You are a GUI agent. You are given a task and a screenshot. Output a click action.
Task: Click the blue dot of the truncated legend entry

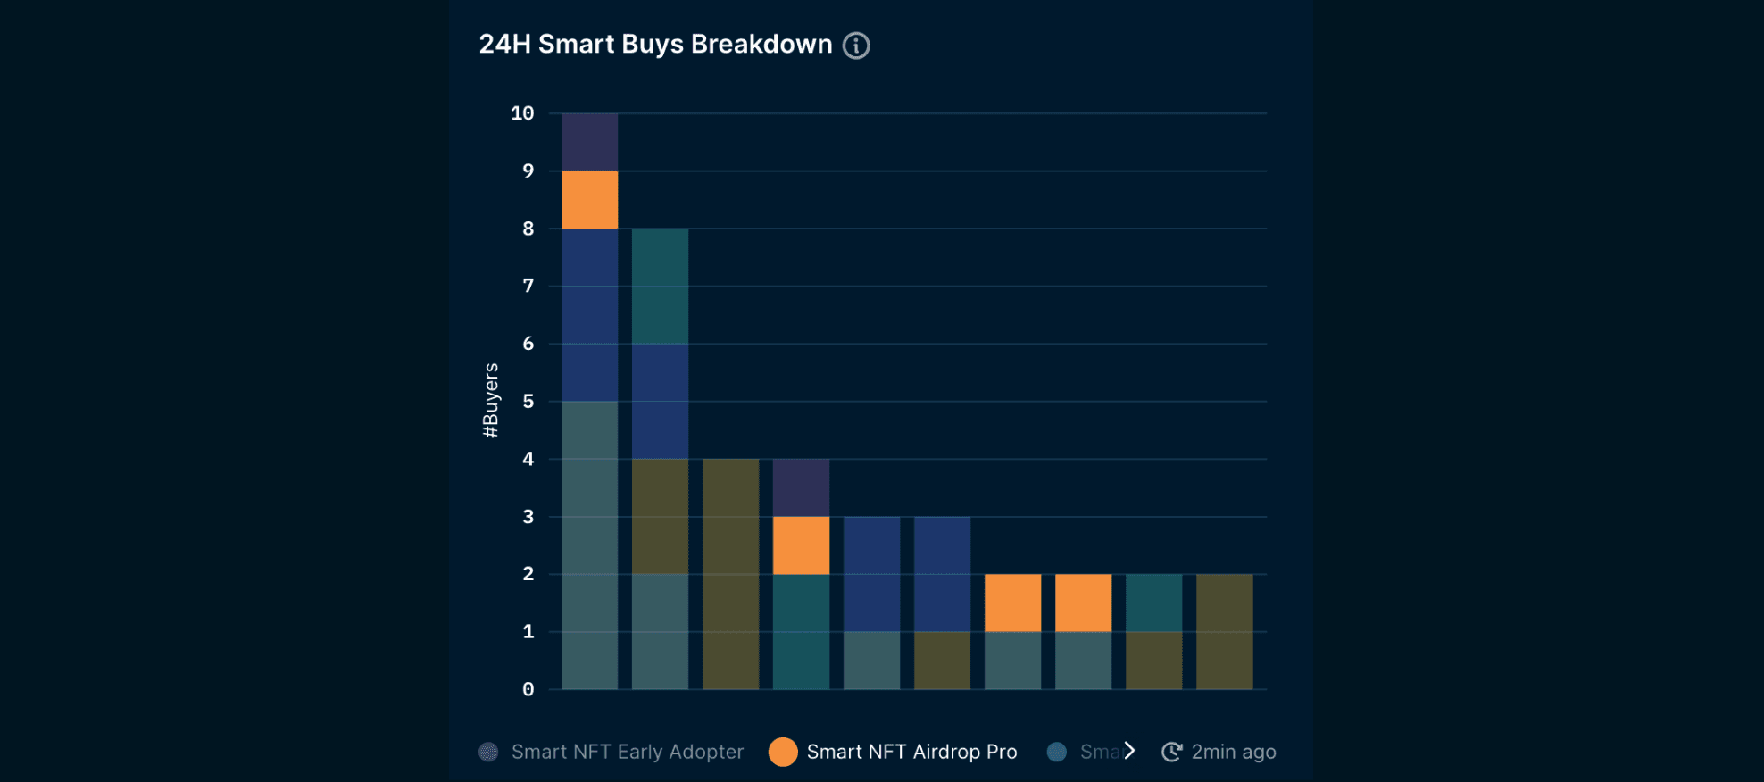click(x=1056, y=752)
